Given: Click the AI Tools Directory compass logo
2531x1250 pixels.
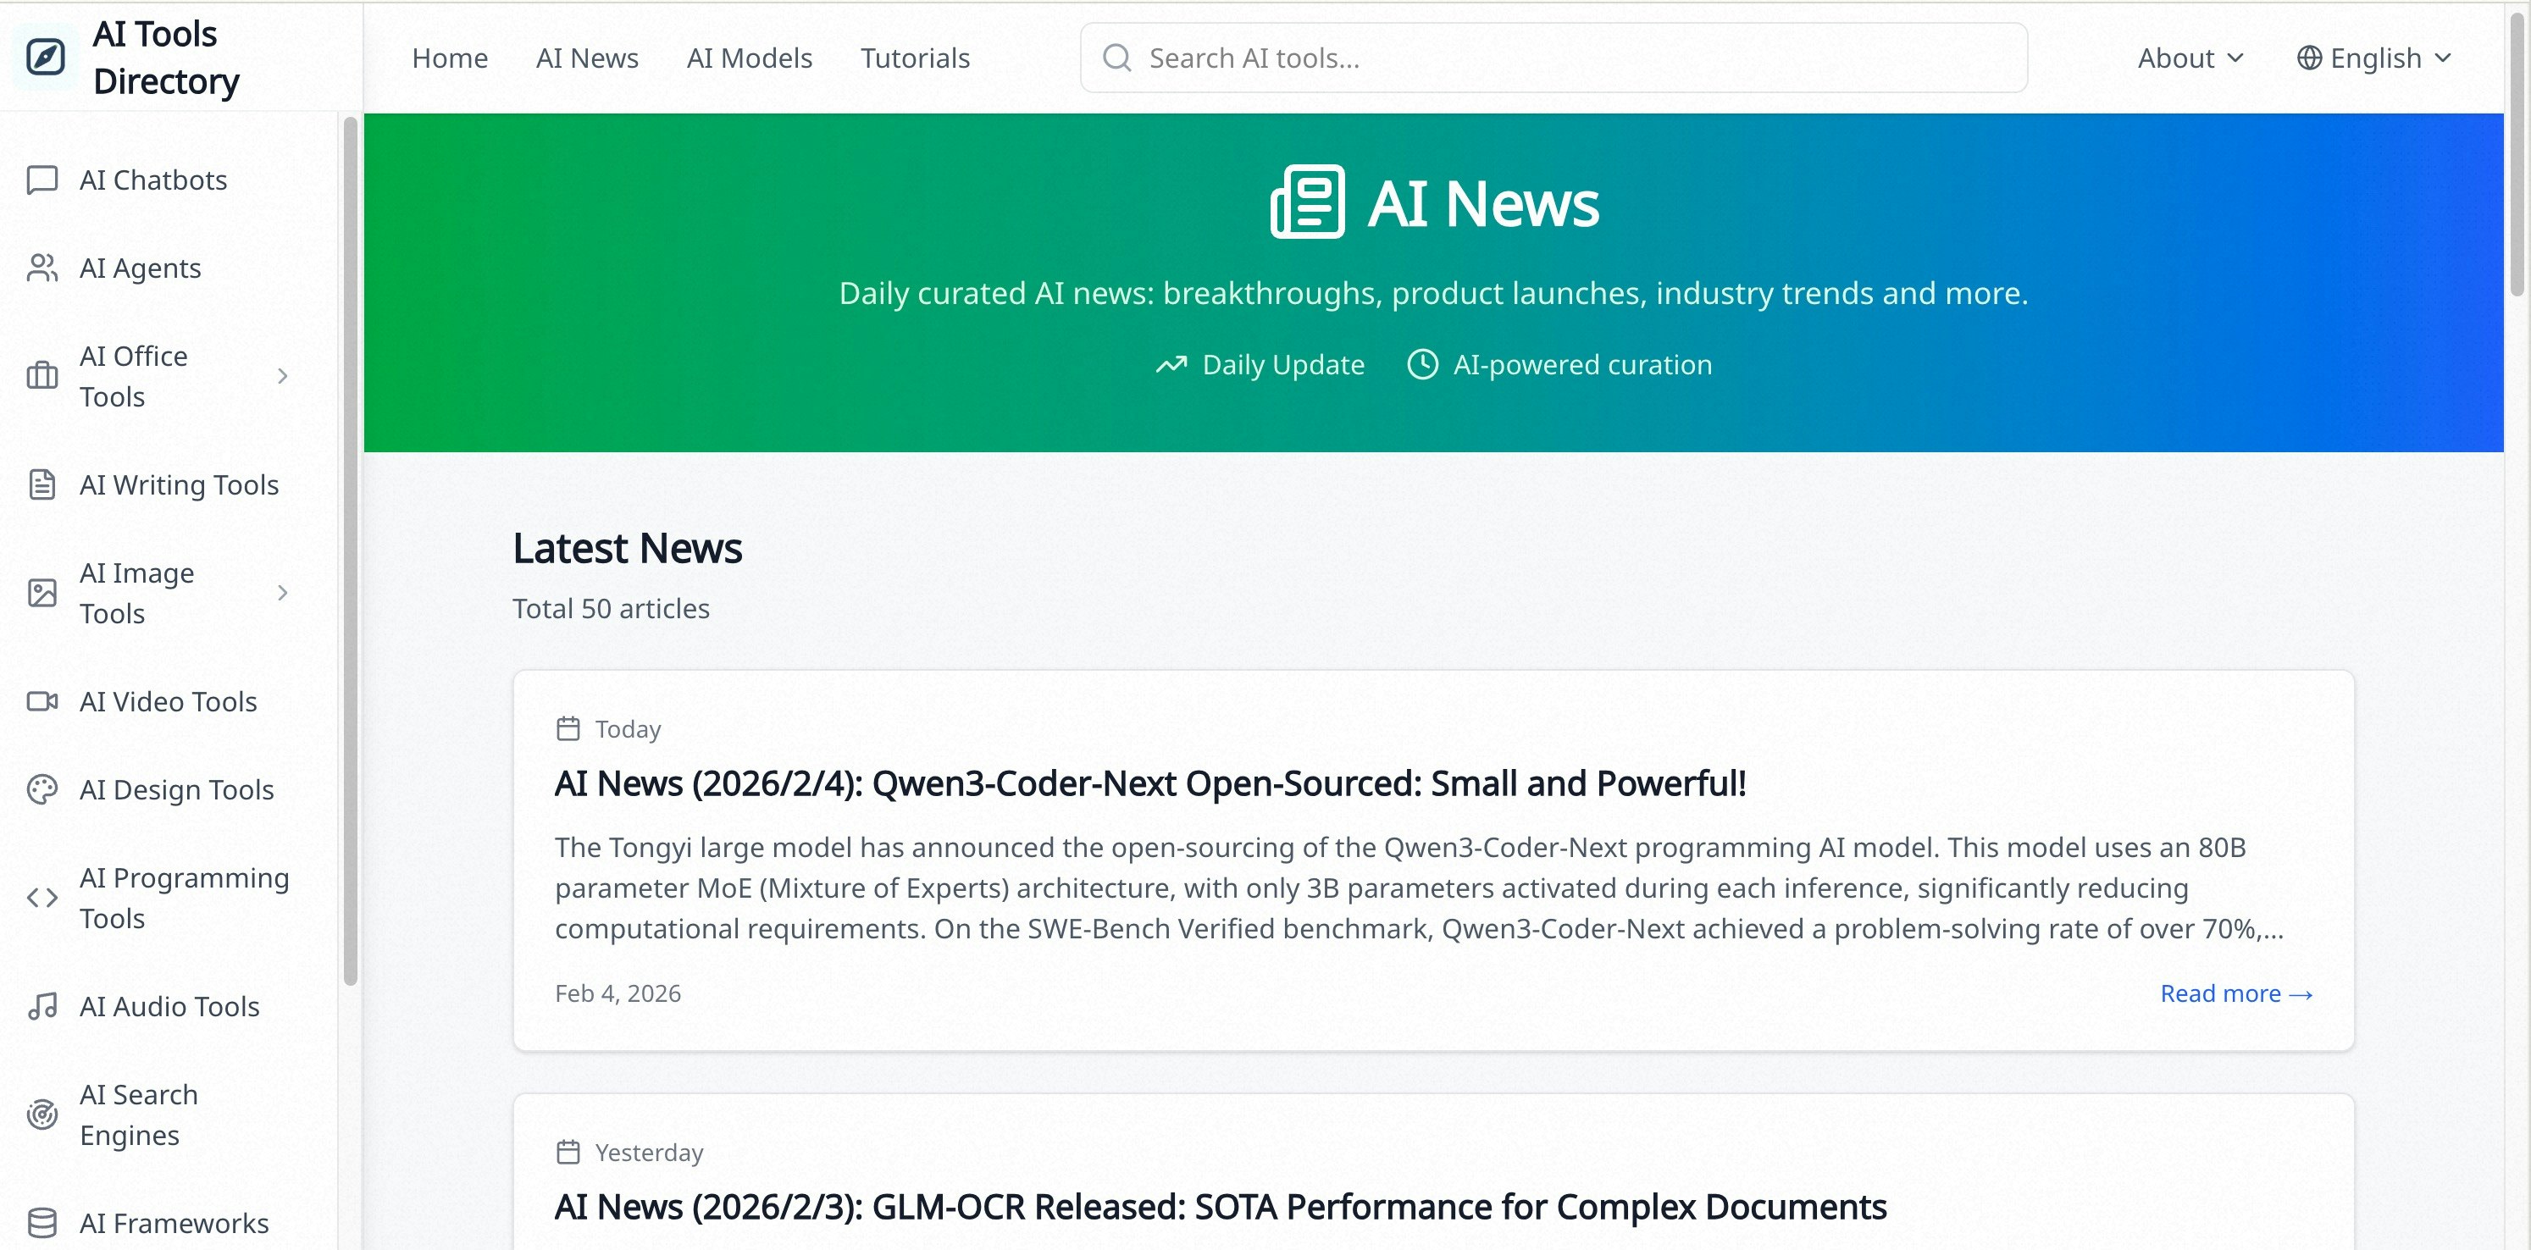Looking at the screenshot, I should click(x=44, y=56).
